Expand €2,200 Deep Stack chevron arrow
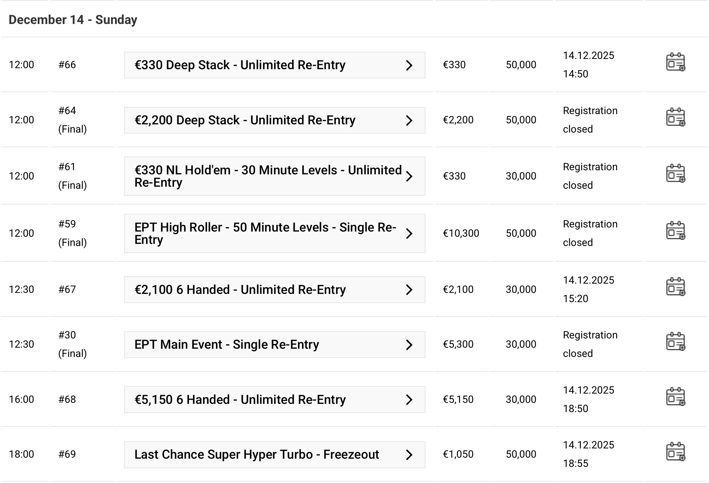 pyautogui.click(x=409, y=121)
